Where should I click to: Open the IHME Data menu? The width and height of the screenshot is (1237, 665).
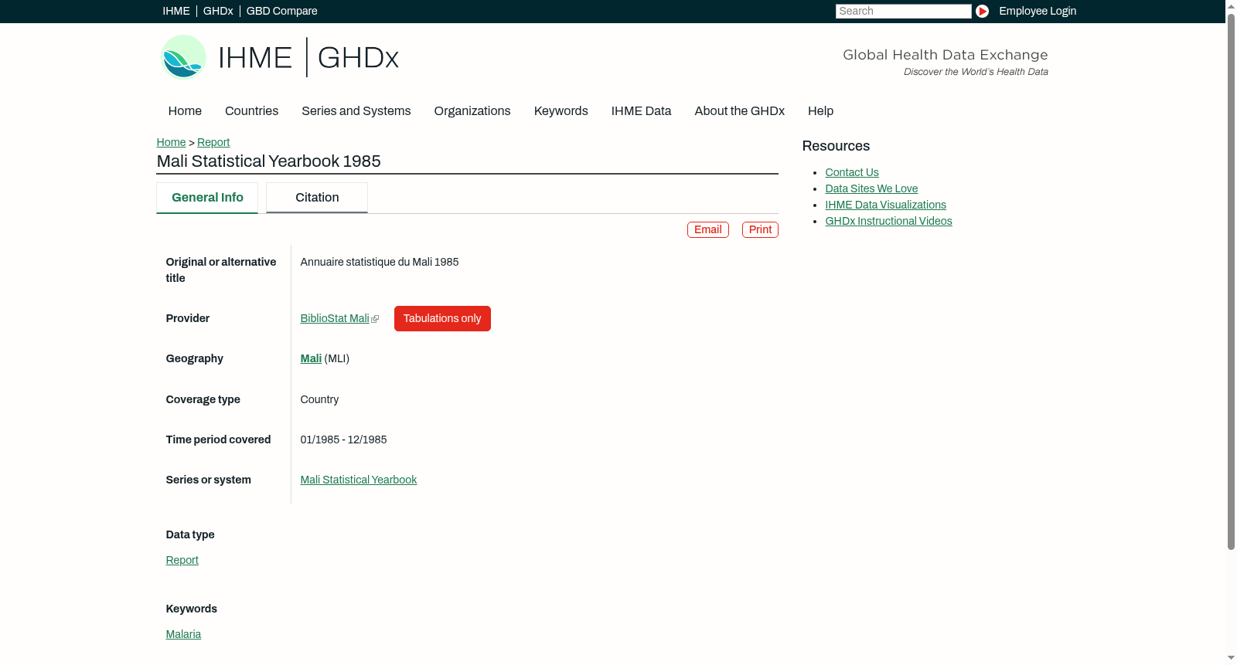641,111
